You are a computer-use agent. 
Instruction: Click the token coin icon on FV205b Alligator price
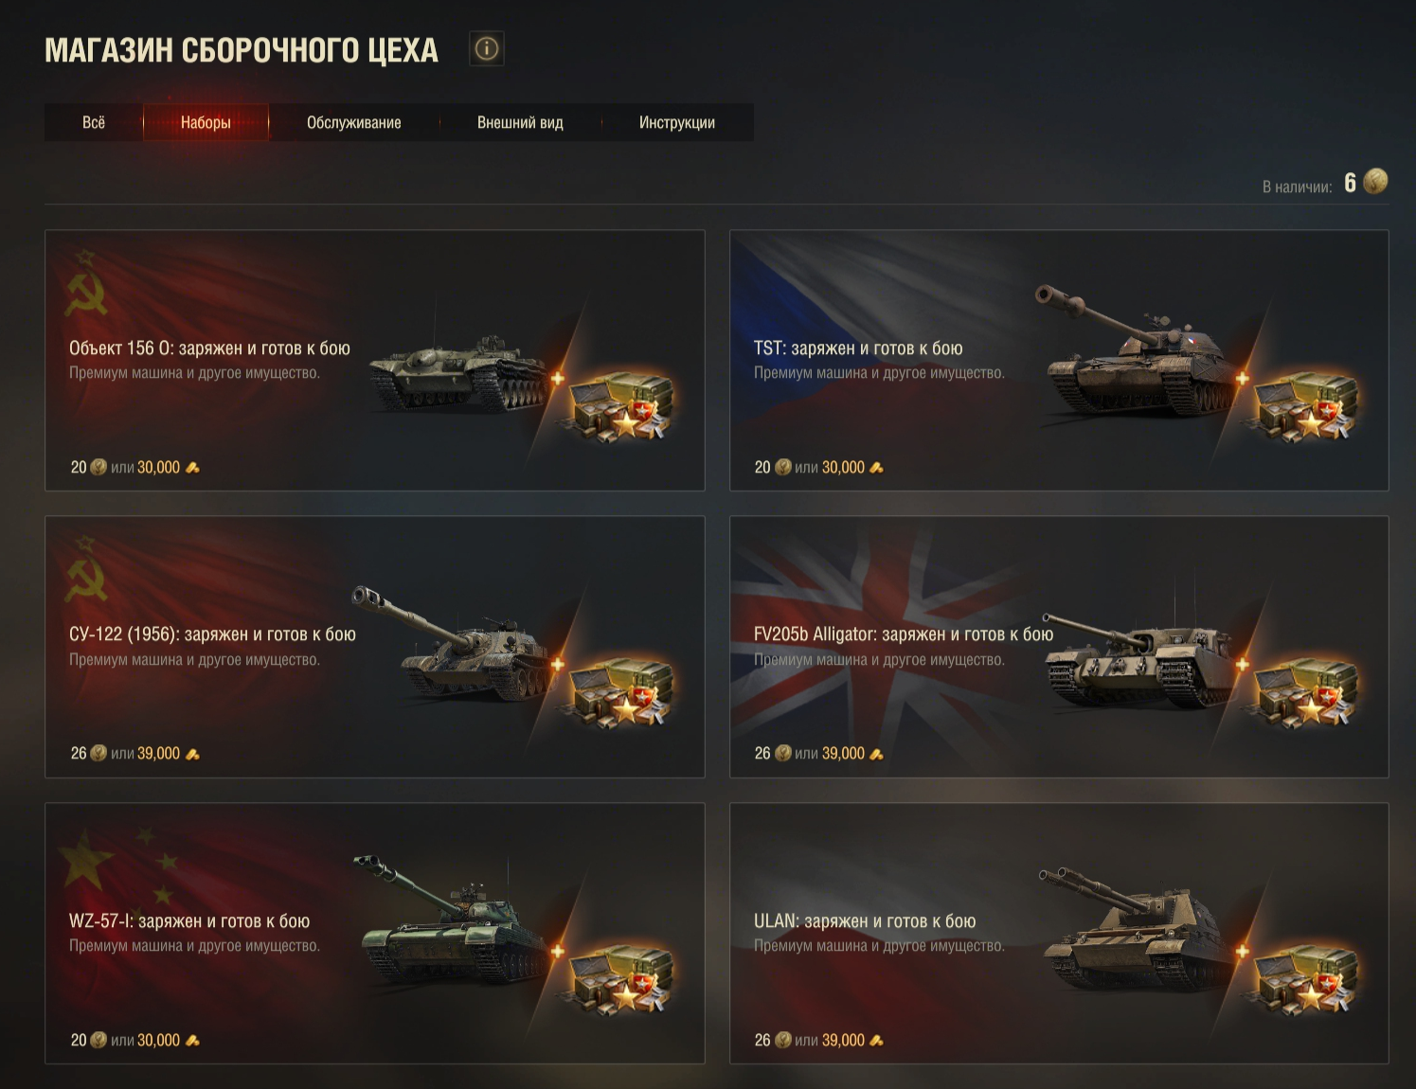tap(782, 754)
